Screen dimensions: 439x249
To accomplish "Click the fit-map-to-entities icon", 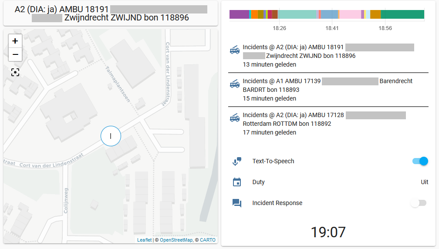I will point(15,72).
